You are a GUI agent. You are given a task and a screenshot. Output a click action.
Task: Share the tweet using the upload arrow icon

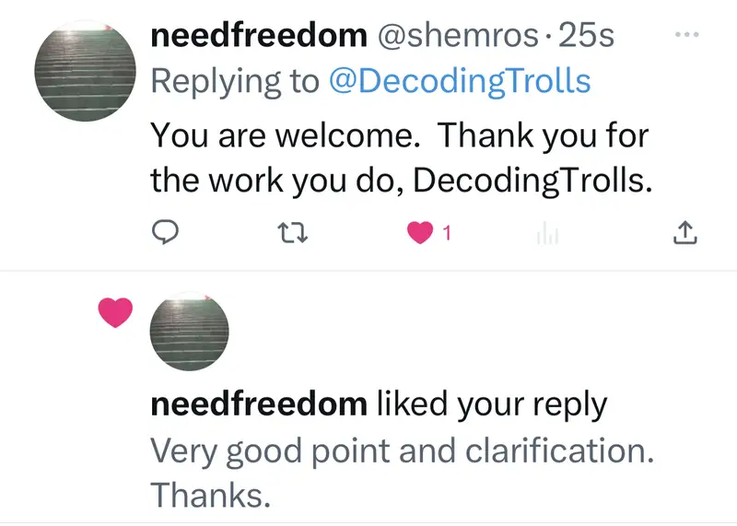coord(682,234)
